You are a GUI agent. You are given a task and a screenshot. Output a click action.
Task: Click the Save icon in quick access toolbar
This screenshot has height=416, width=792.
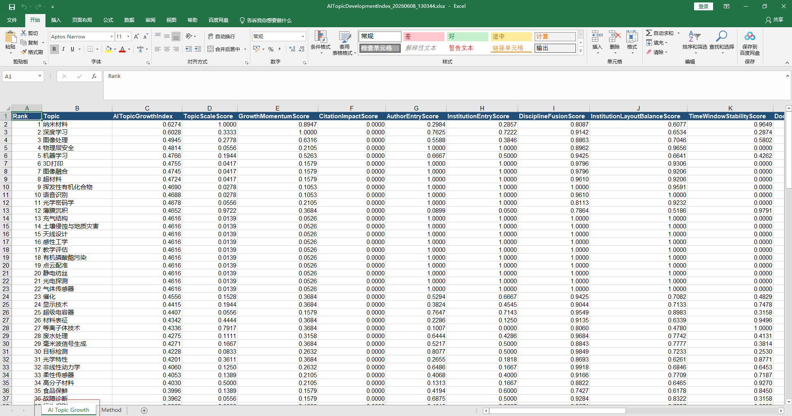pos(12,7)
